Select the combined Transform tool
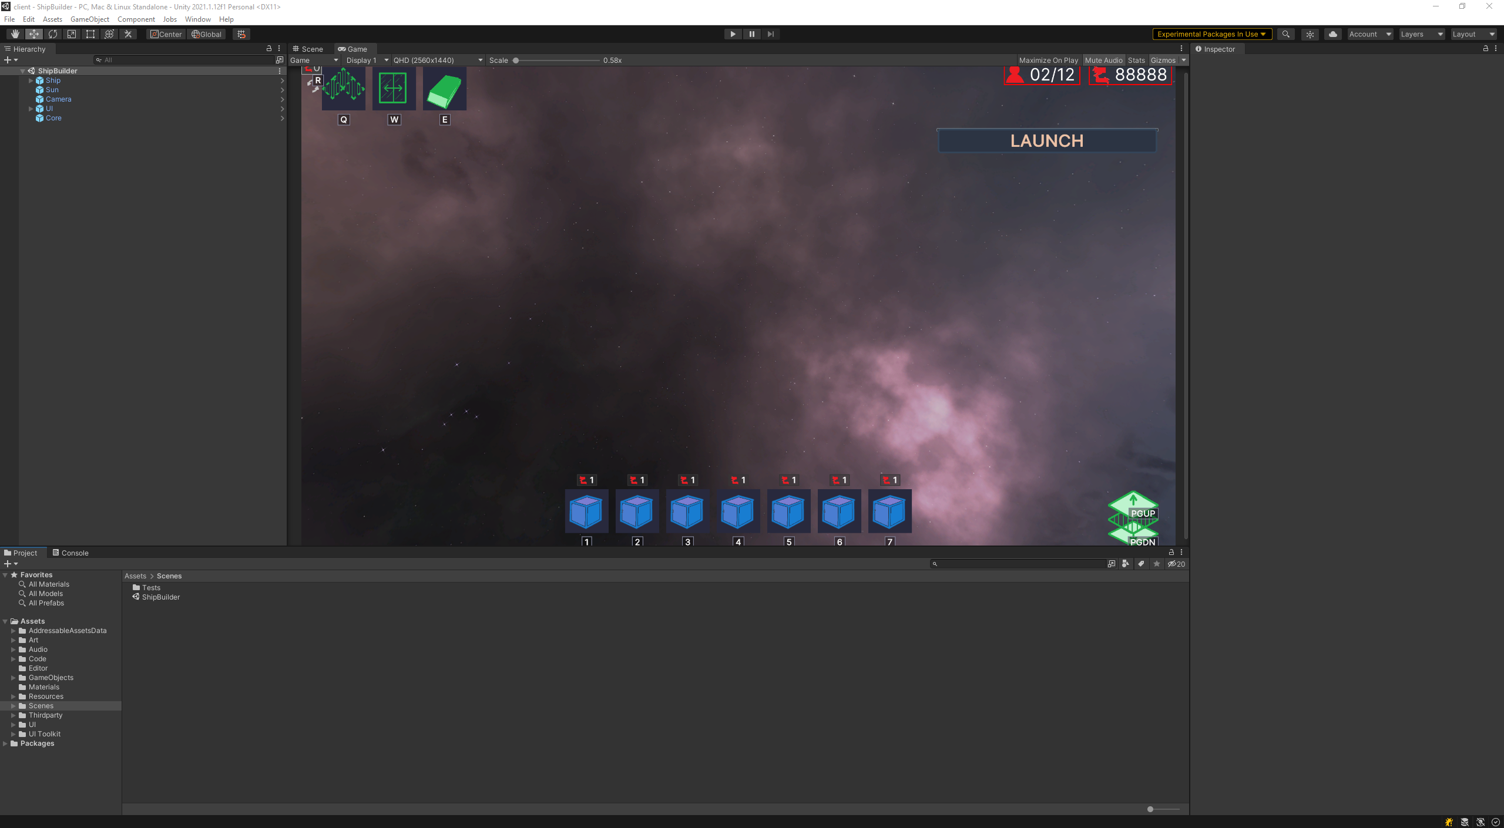This screenshot has width=1504, height=828. pos(109,34)
